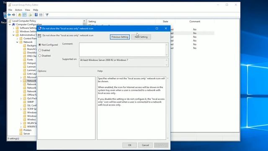Click the Help pane scroll up arrow
Viewport: 268px width, 151px height.
tap(167, 78)
